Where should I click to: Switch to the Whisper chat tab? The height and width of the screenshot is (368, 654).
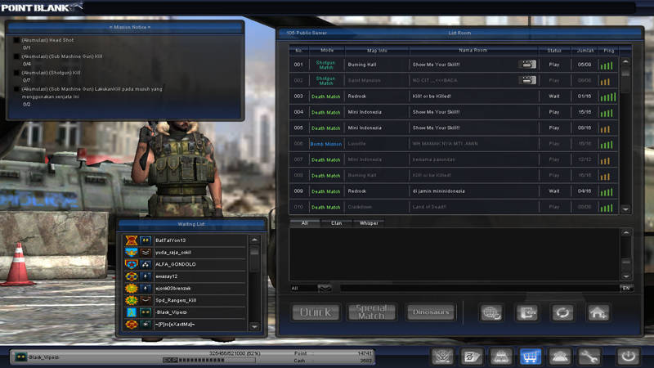pyautogui.click(x=369, y=223)
